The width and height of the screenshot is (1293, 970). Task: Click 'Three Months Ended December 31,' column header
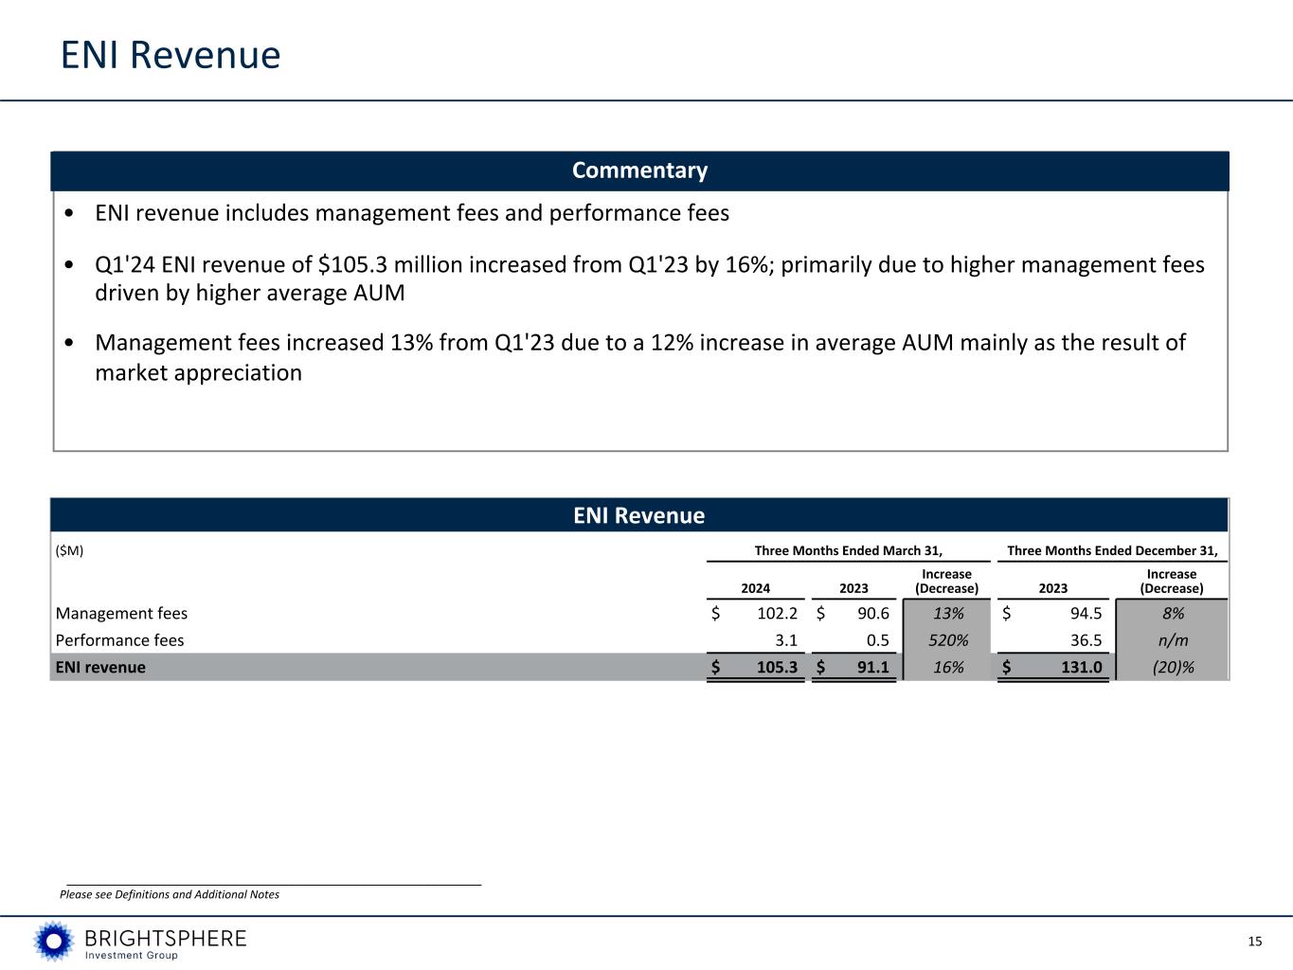(x=1112, y=550)
